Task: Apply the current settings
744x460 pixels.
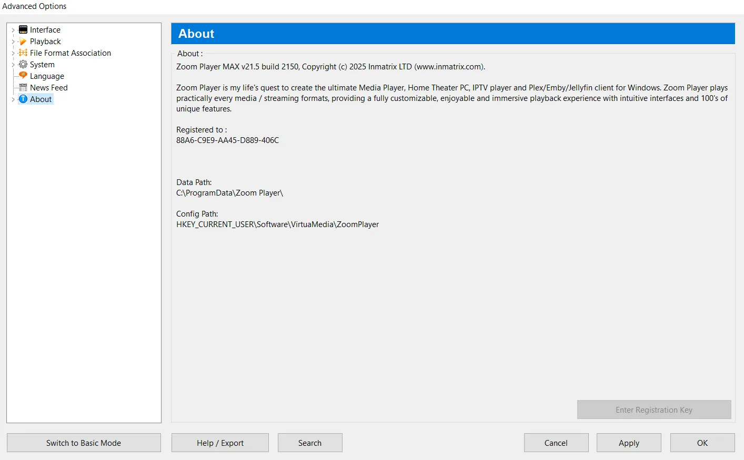Action: 629,443
